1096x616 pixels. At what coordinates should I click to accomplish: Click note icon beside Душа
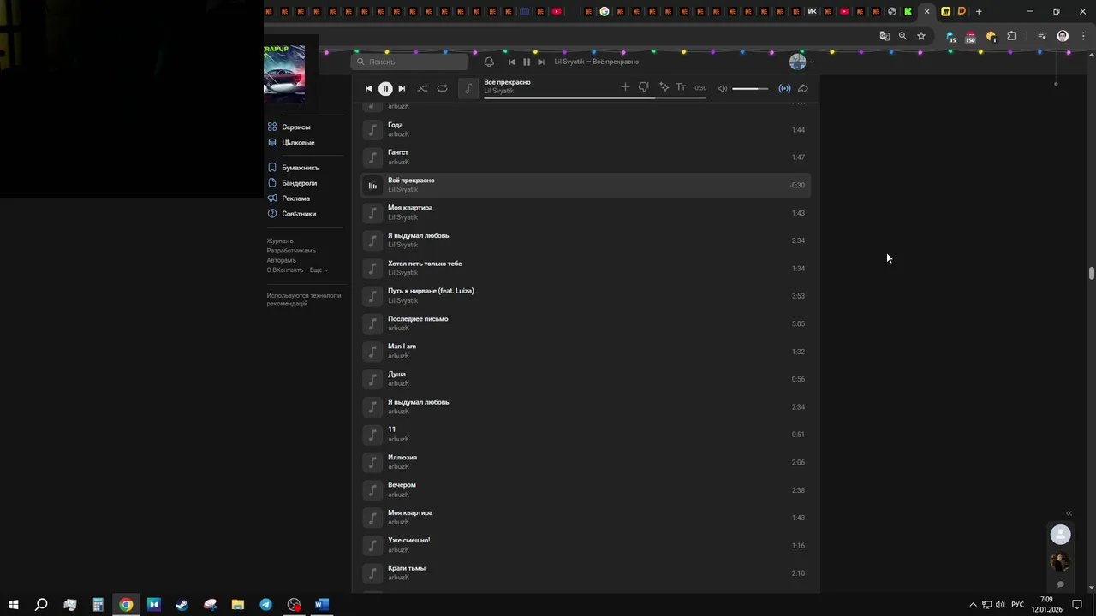[372, 379]
